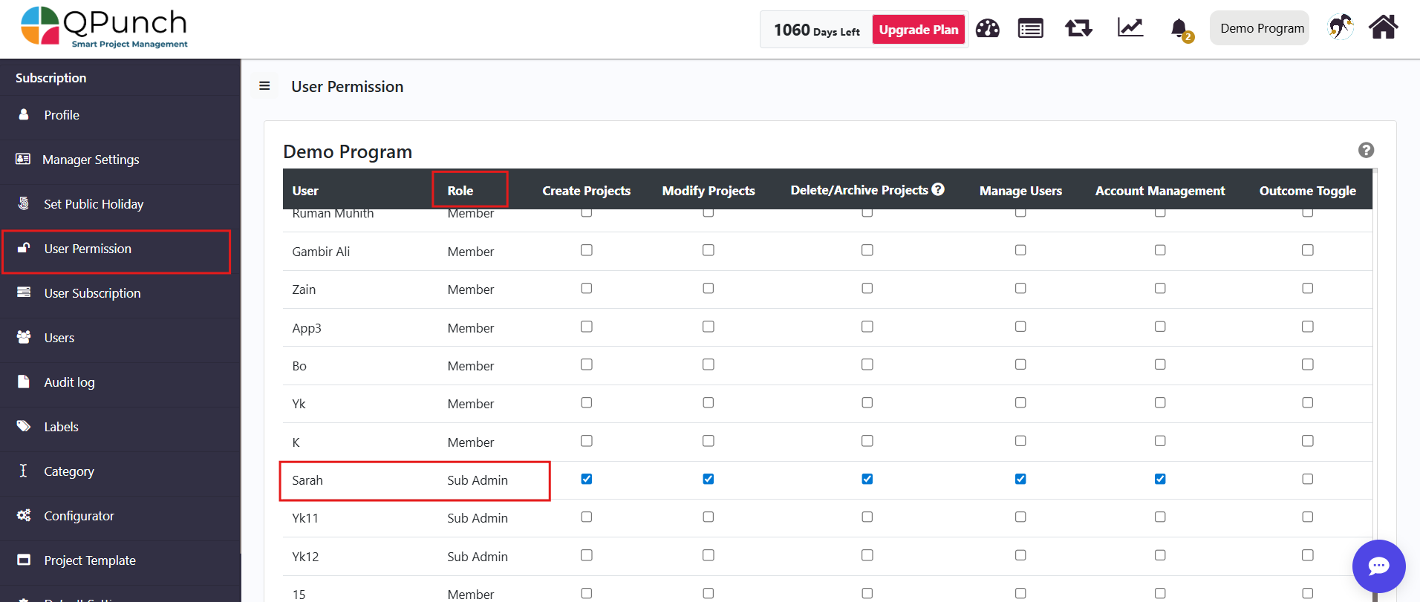Open the notifications bell icon
This screenshot has height=602, width=1420.
pyautogui.click(x=1179, y=29)
